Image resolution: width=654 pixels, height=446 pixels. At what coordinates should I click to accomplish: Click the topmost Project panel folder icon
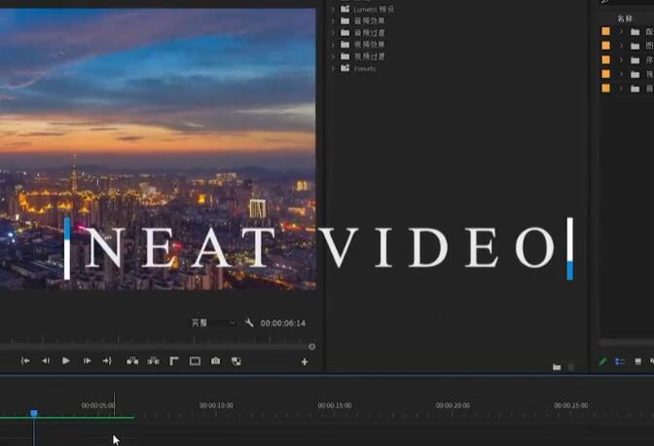636,32
